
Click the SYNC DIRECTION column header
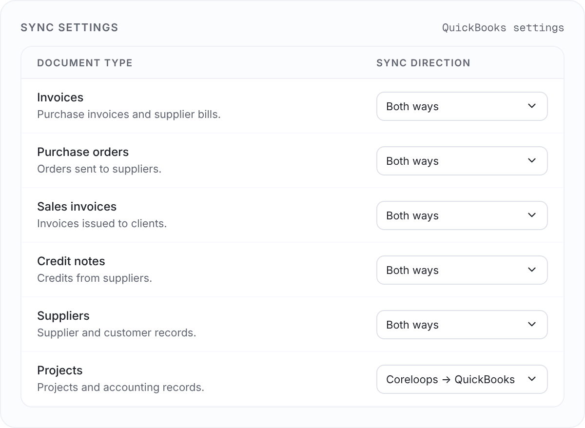(423, 63)
